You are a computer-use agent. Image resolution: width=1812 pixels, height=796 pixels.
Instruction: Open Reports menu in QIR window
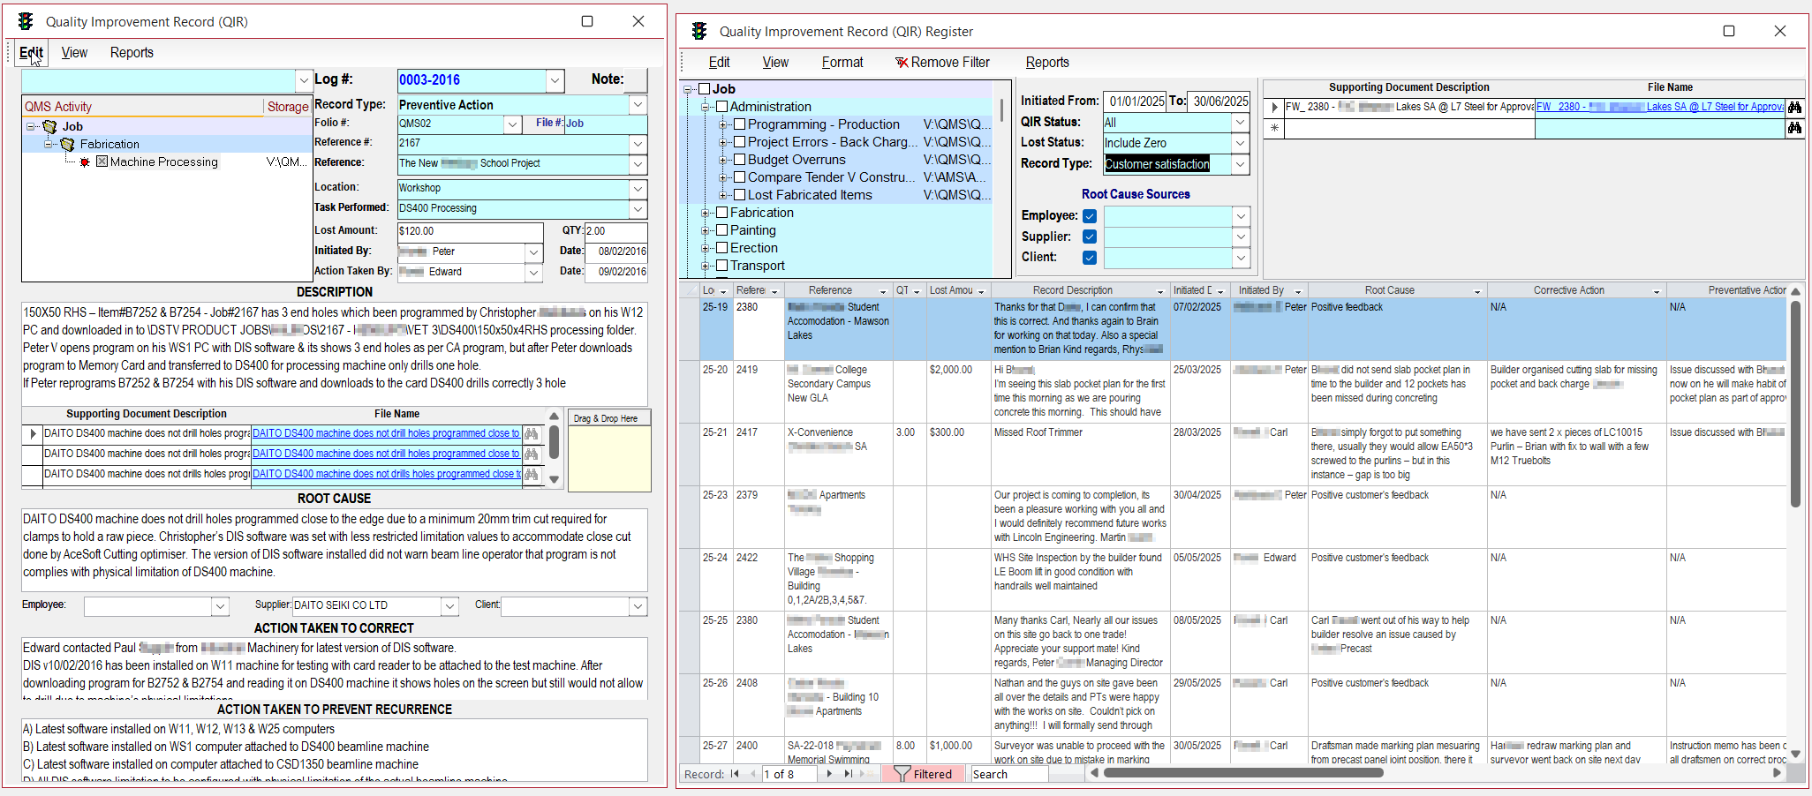click(x=132, y=53)
